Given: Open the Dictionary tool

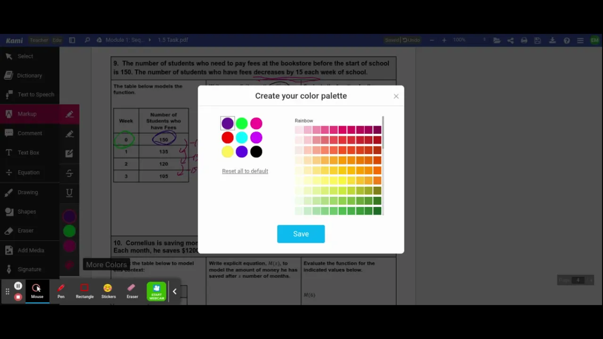Looking at the screenshot, I should 30,75.
